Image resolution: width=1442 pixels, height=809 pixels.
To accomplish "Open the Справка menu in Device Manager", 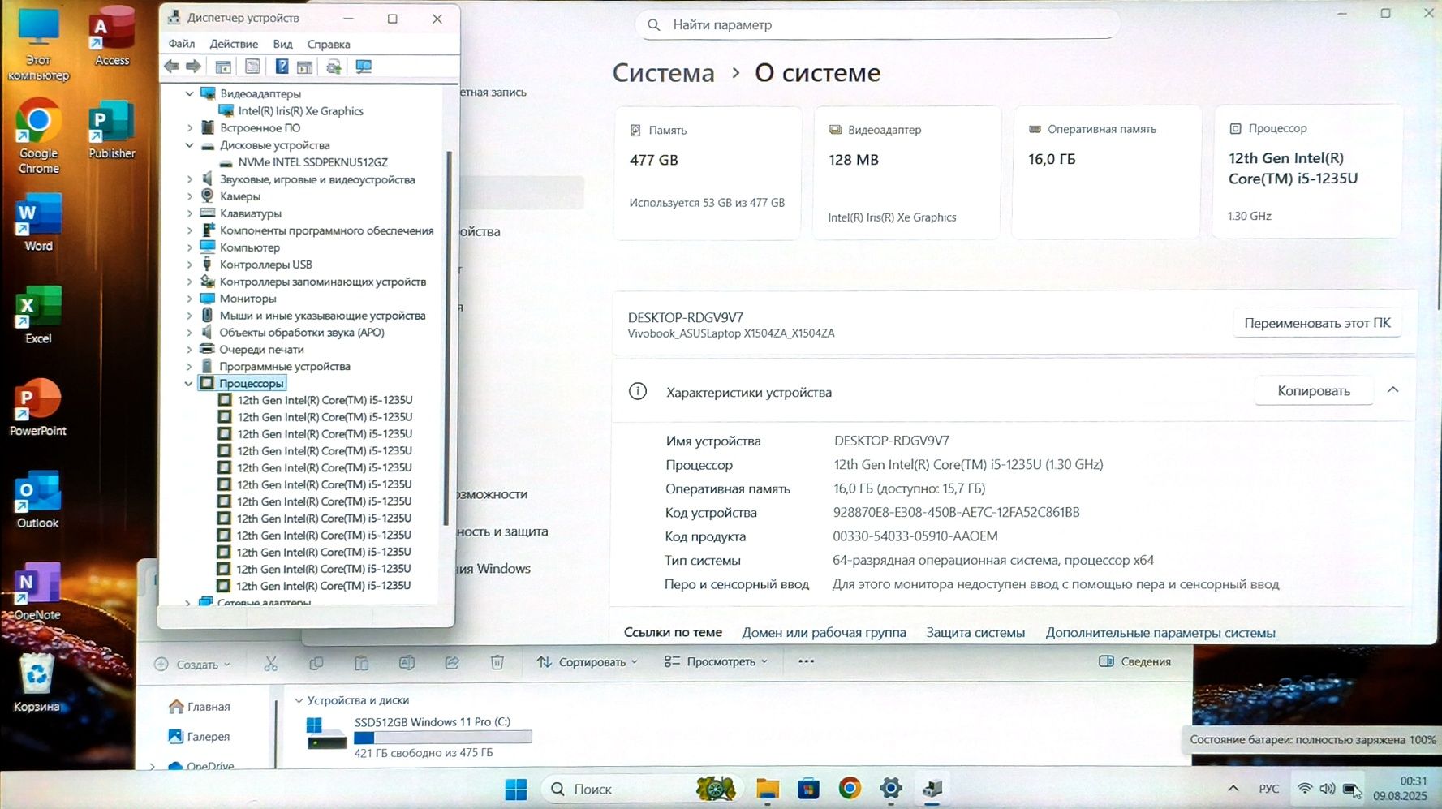I will click(x=329, y=44).
